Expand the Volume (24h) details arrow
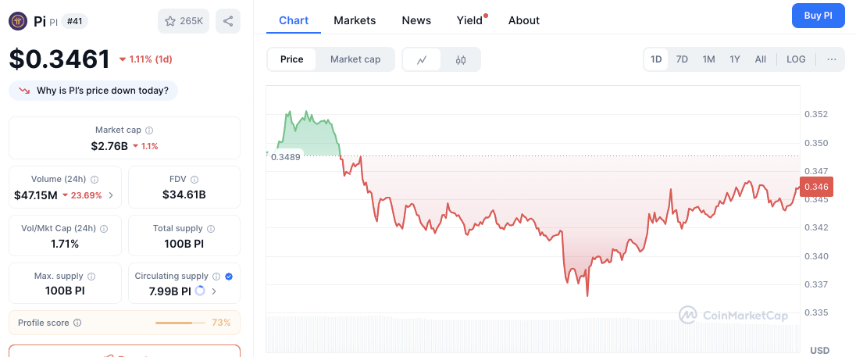Viewport: 856px width, 357px height. click(x=110, y=195)
